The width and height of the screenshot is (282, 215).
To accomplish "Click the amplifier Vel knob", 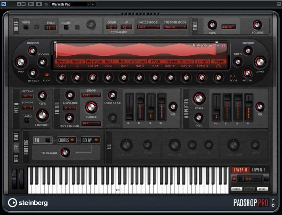I will 260,107.
